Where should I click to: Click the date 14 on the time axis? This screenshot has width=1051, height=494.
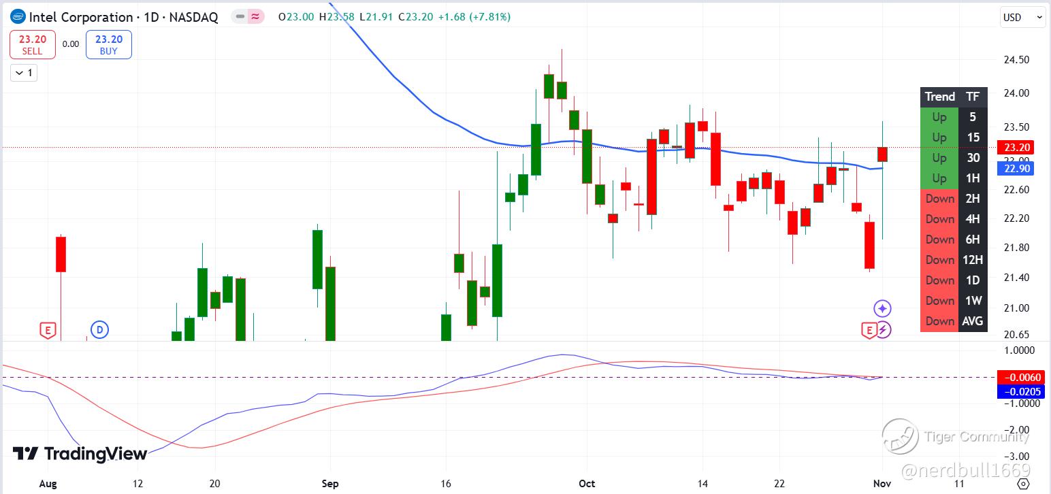click(702, 484)
